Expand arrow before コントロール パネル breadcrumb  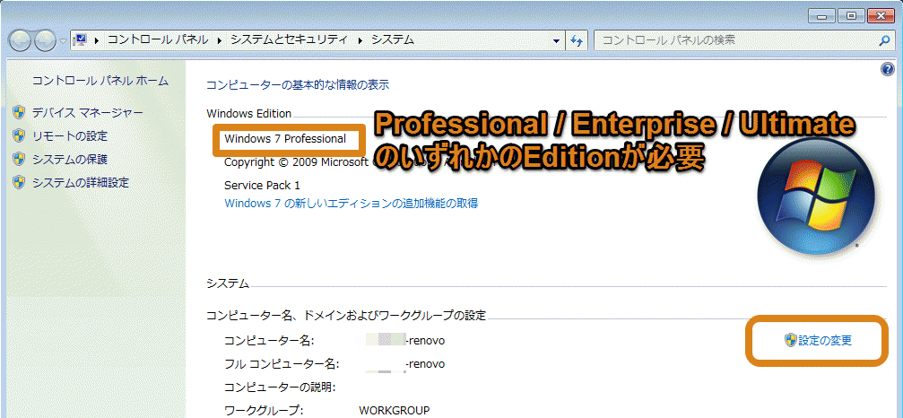point(97,40)
